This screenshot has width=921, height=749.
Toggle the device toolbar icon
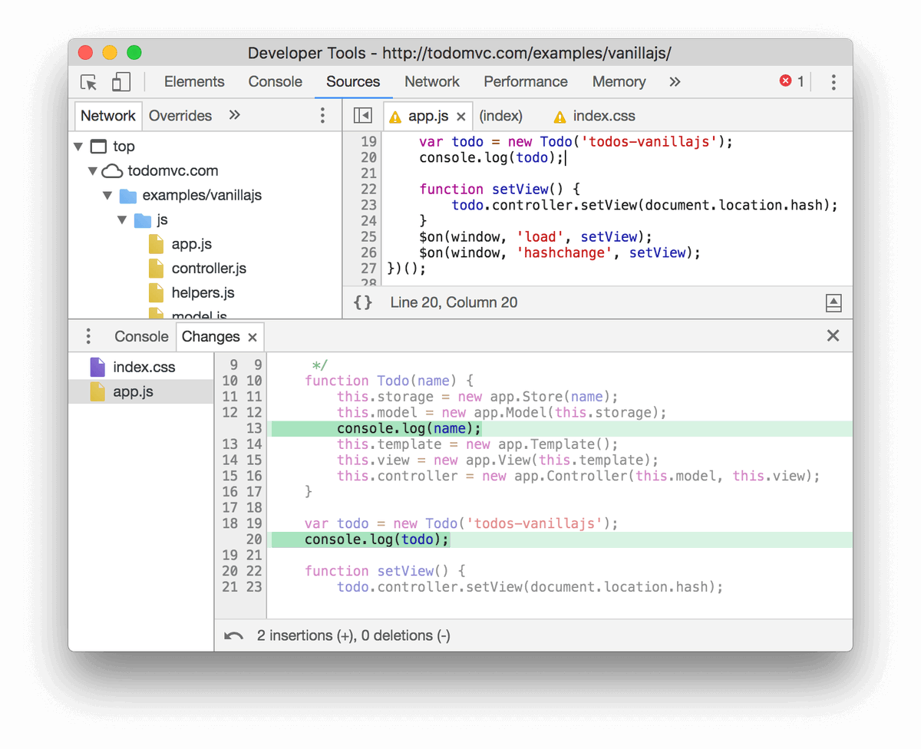coord(121,82)
